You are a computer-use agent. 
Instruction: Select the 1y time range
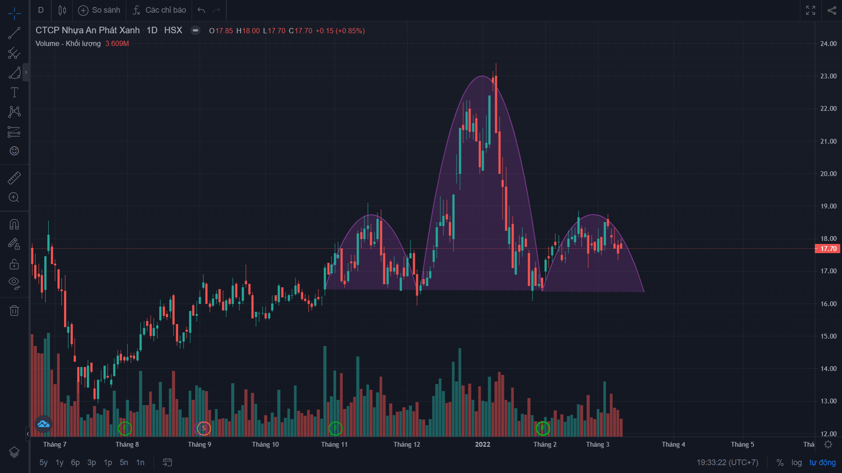point(60,462)
